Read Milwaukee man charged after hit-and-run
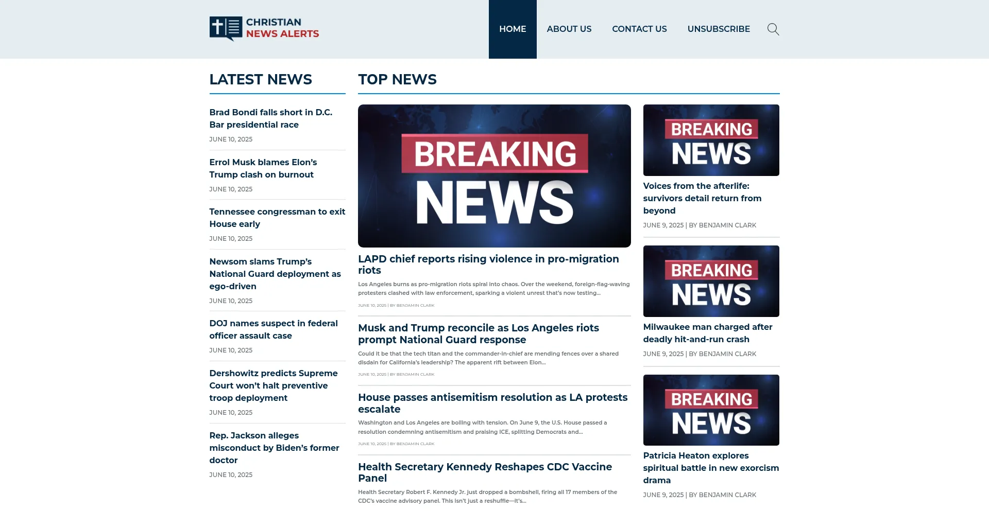 coord(707,333)
